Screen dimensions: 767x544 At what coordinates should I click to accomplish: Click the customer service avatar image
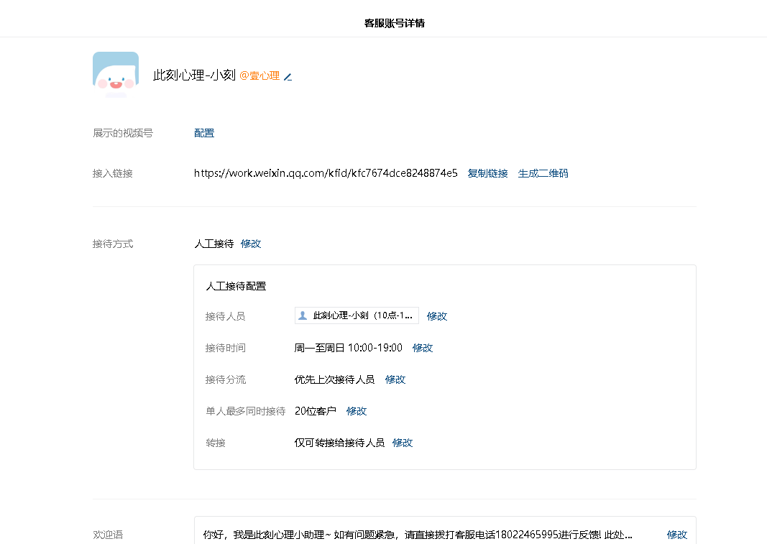(116, 75)
